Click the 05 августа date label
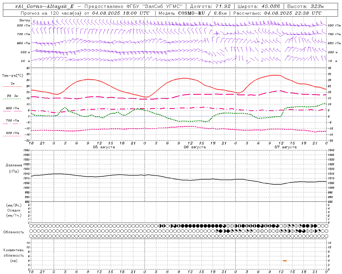This screenshot has height=274, width=342. (x=104, y=147)
